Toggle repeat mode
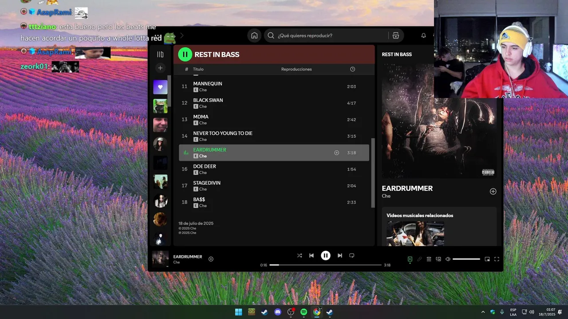The image size is (568, 319). (x=352, y=256)
